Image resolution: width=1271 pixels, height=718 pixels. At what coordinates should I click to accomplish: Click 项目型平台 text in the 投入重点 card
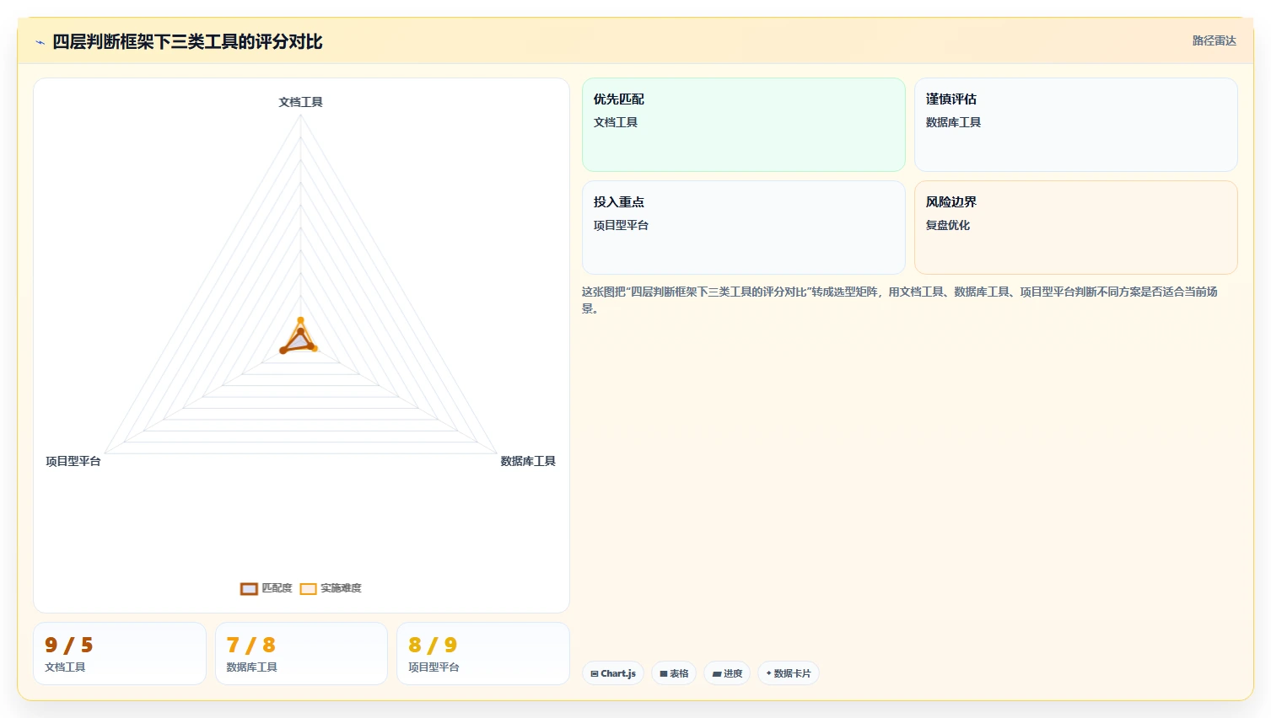pos(621,225)
